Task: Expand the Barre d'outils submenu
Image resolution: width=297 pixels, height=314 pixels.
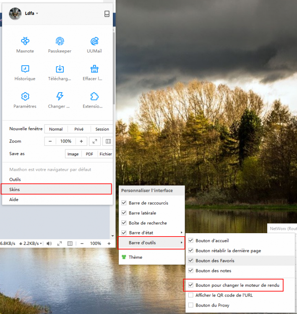Action: click(x=152, y=242)
